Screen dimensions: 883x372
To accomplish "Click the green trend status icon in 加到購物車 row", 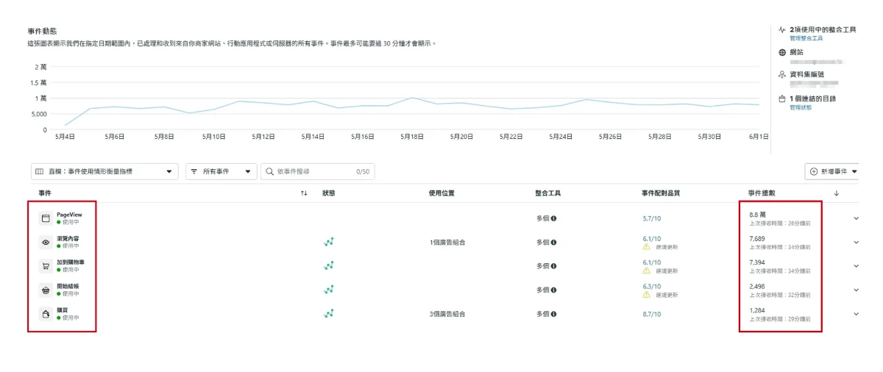I will (x=329, y=265).
